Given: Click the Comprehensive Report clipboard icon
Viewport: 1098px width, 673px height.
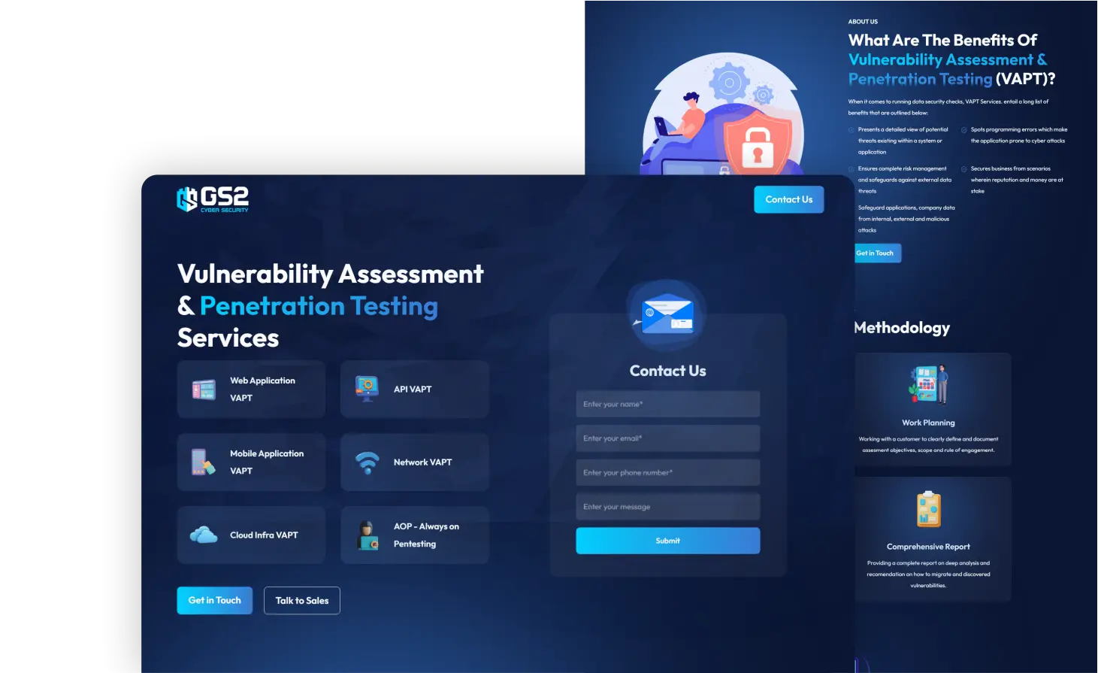Looking at the screenshot, I should (x=928, y=509).
